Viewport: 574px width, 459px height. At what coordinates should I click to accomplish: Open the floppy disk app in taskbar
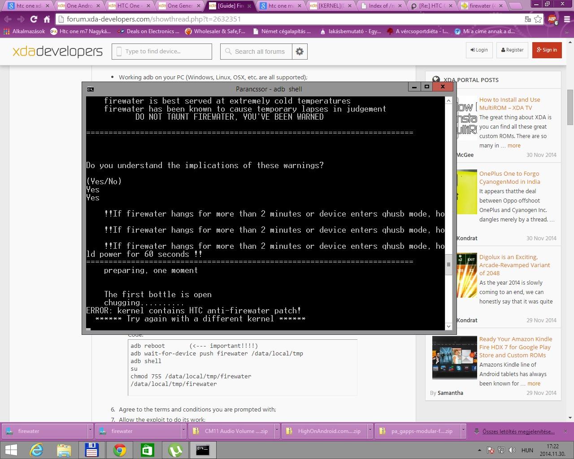click(x=91, y=450)
